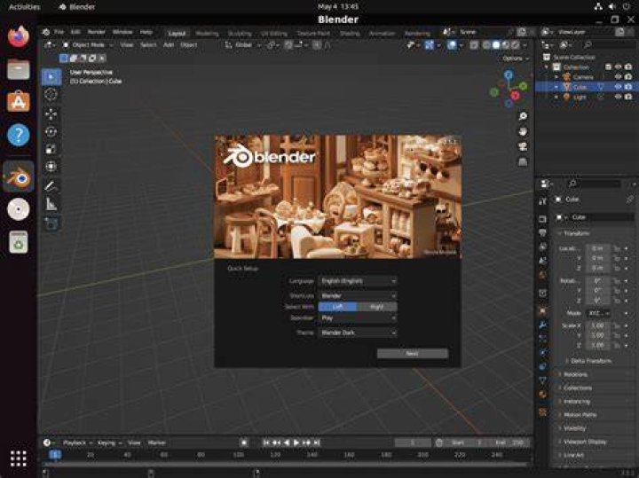This screenshot has width=639, height=478.
Task: Toggle Light render camera icon in outliner
Action: click(x=628, y=97)
